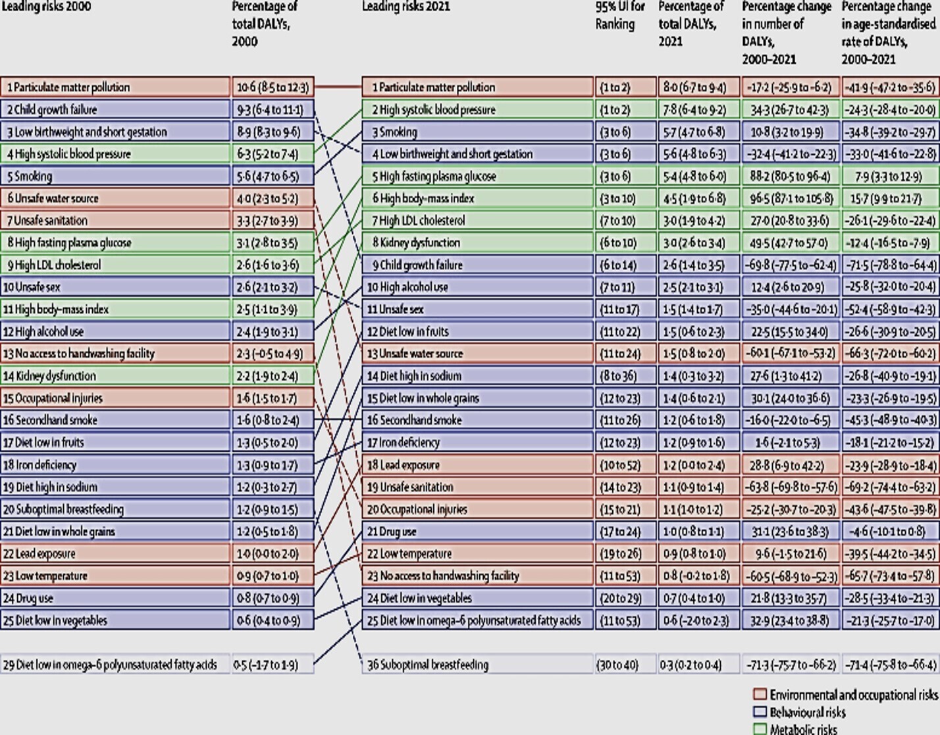Screen dimensions: 940x735
Task: Click "12 High alcohol use" row
Action: [115, 331]
